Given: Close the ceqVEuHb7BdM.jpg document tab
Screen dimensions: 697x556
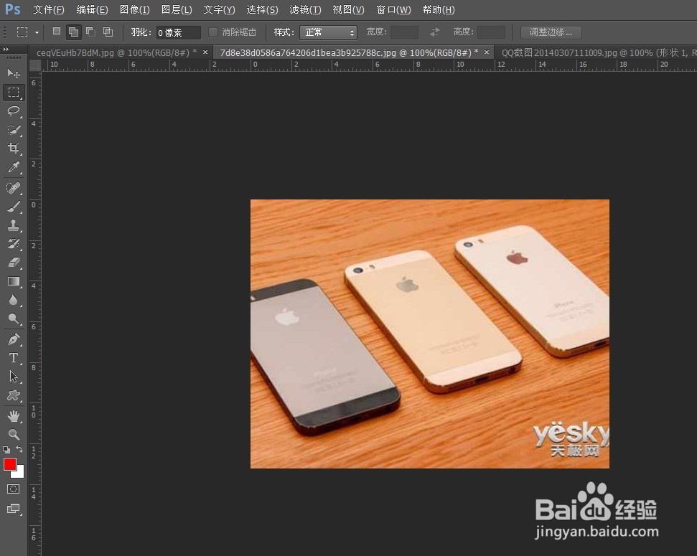Looking at the screenshot, I should [x=205, y=52].
